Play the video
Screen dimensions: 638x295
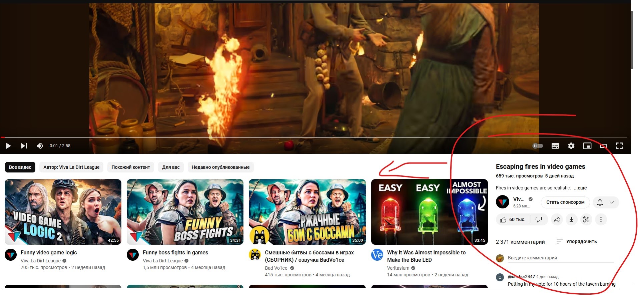pos(8,146)
